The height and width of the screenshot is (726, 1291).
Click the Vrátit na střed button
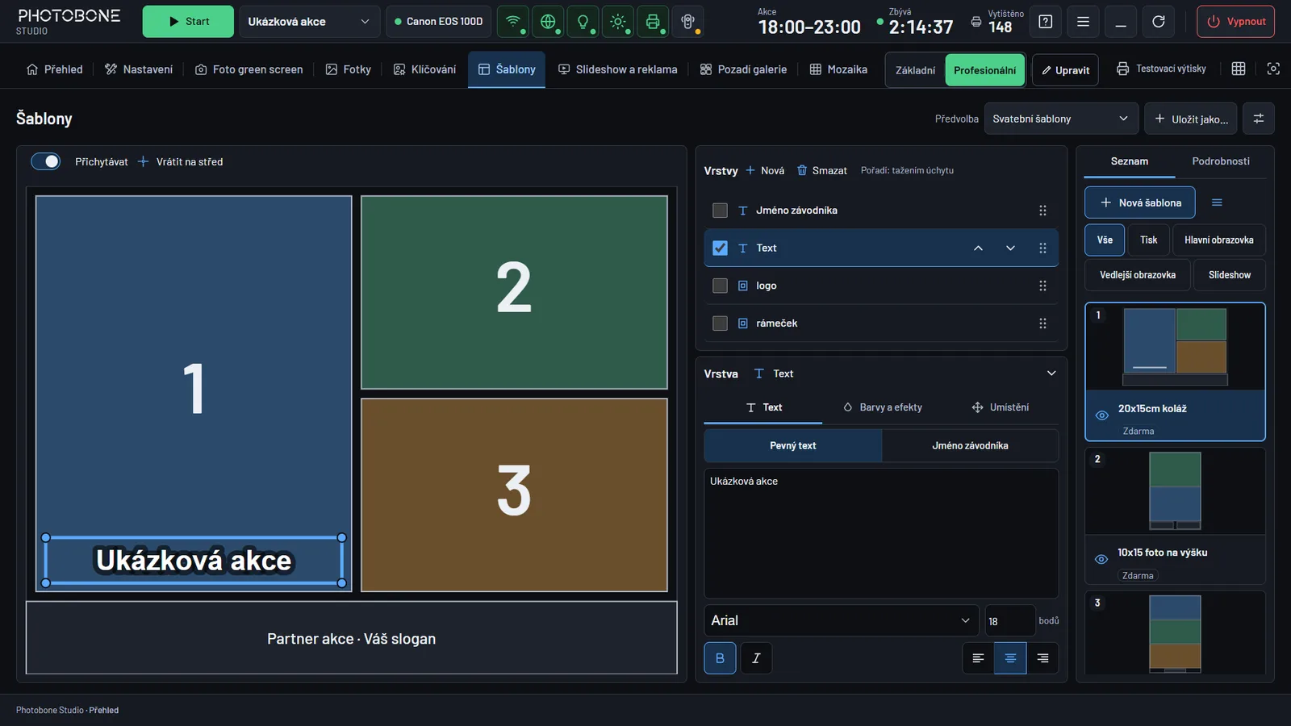pyautogui.click(x=181, y=161)
